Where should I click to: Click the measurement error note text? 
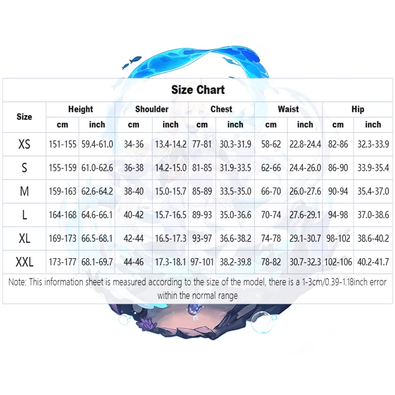(x=197, y=289)
